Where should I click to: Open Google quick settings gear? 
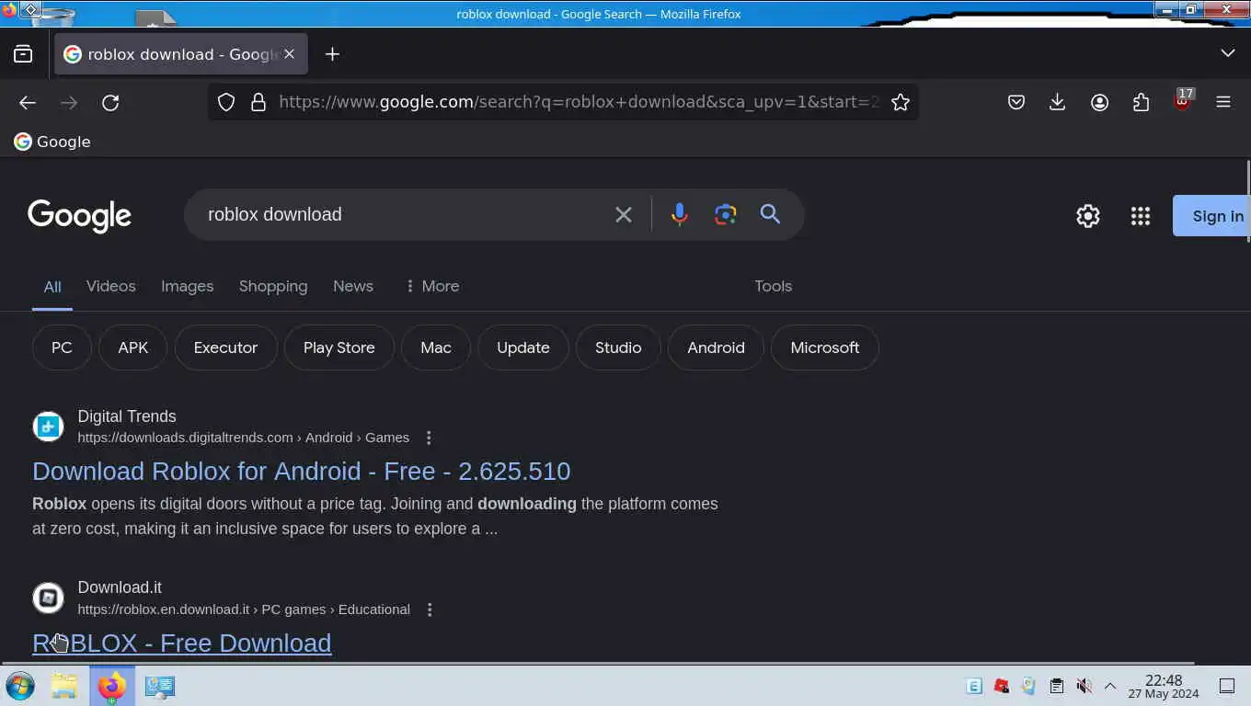[1088, 216]
